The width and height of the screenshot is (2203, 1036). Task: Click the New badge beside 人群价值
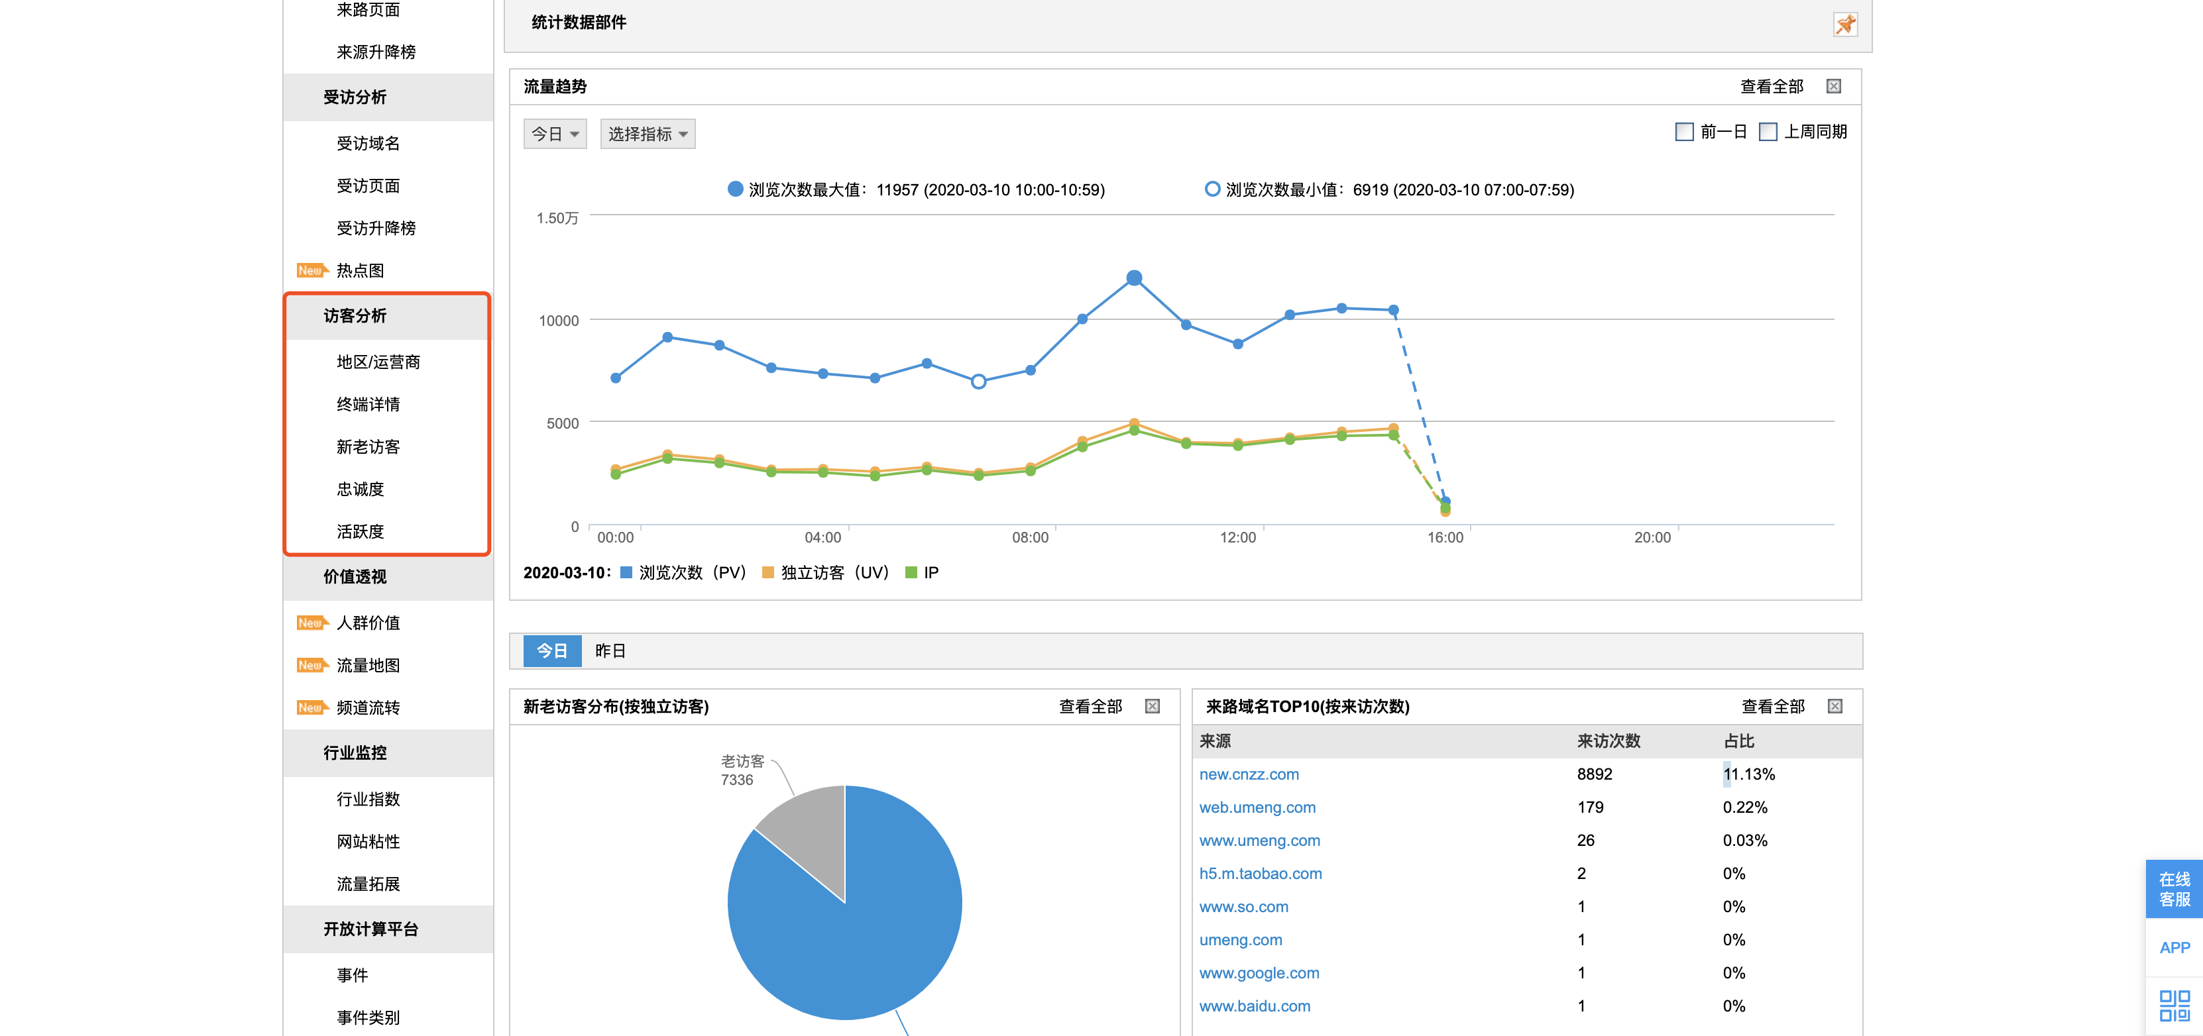pyautogui.click(x=310, y=623)
